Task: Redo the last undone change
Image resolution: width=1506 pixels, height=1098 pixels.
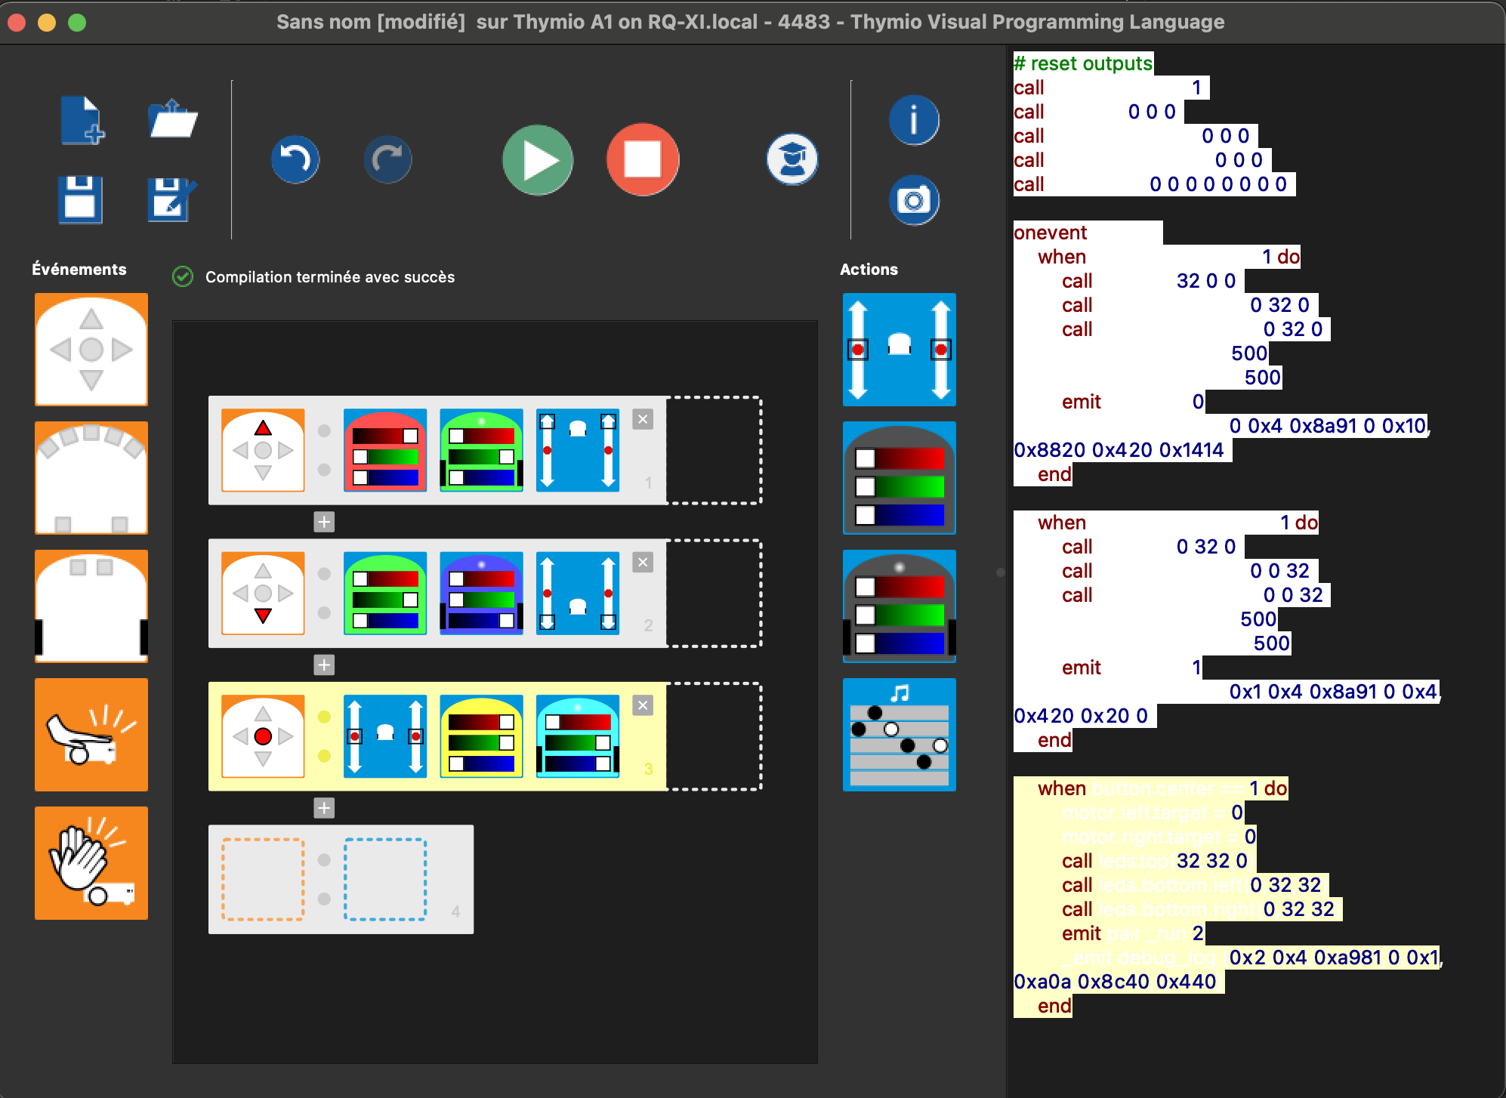Action: [387, 159]
